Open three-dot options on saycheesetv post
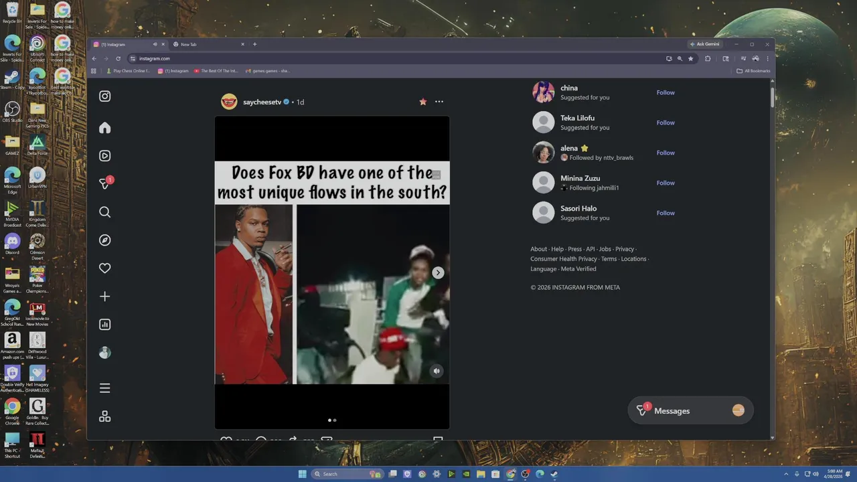This screenshot has width=857, height=482. click(x=439, y=102)
